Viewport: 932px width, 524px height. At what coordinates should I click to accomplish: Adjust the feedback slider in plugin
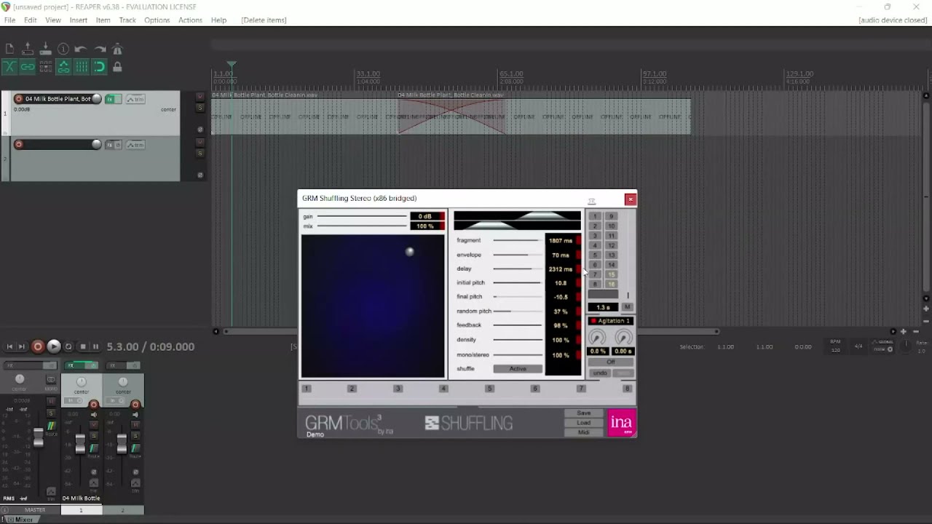tap(518, 325)
